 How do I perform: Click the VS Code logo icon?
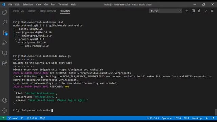click(x=3, y=4)
